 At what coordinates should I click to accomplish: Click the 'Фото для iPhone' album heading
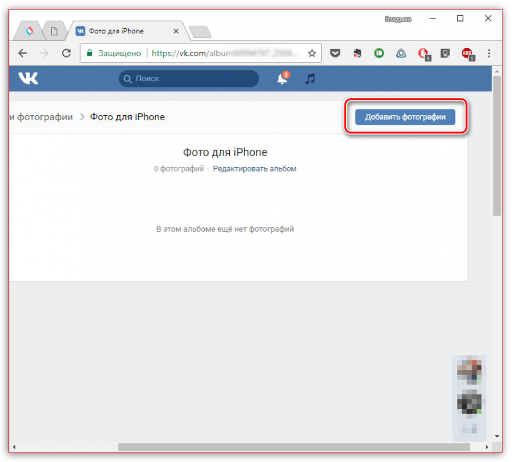(225, 152)
